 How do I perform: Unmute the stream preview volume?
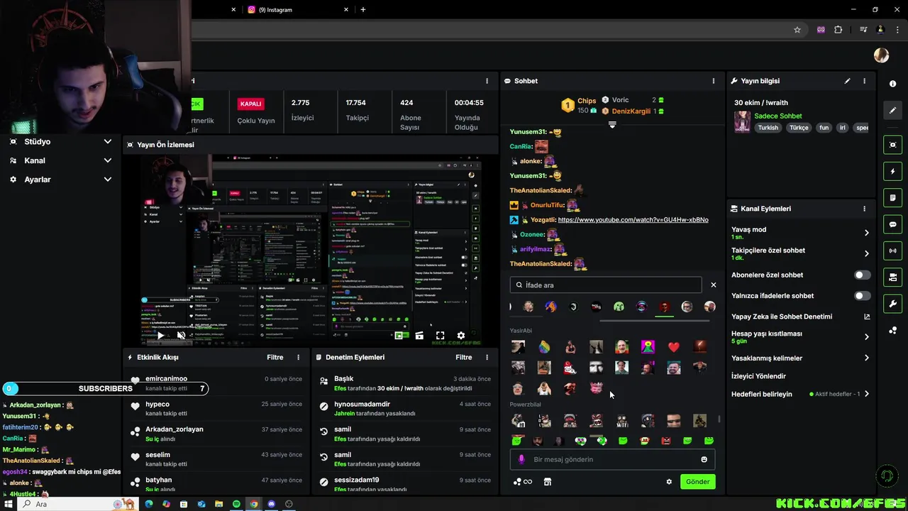181,336
